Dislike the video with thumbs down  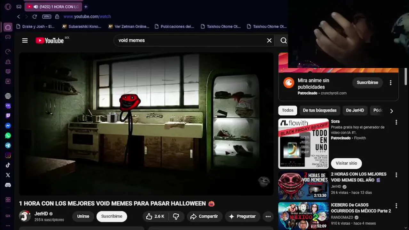[x=176, y=217]
